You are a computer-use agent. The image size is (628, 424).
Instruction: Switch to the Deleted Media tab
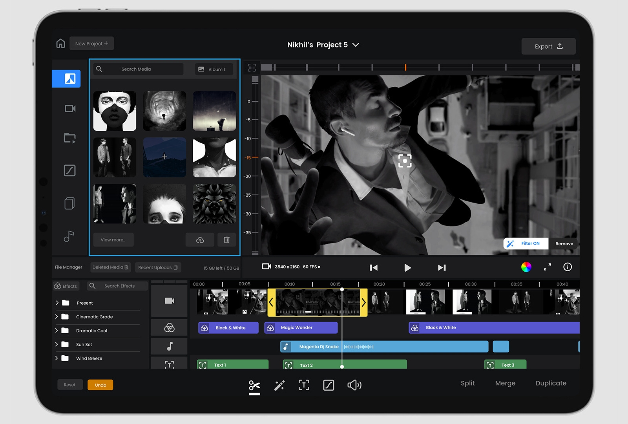(110, 267)
